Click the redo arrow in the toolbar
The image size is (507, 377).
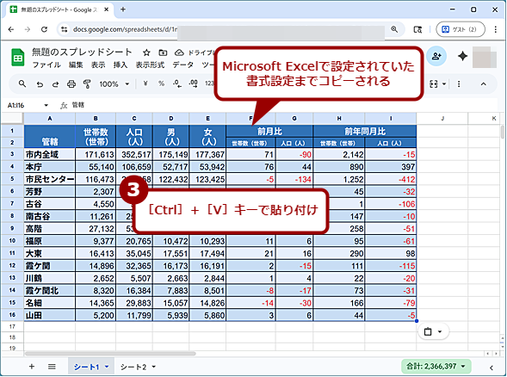(x=55, y=84)
